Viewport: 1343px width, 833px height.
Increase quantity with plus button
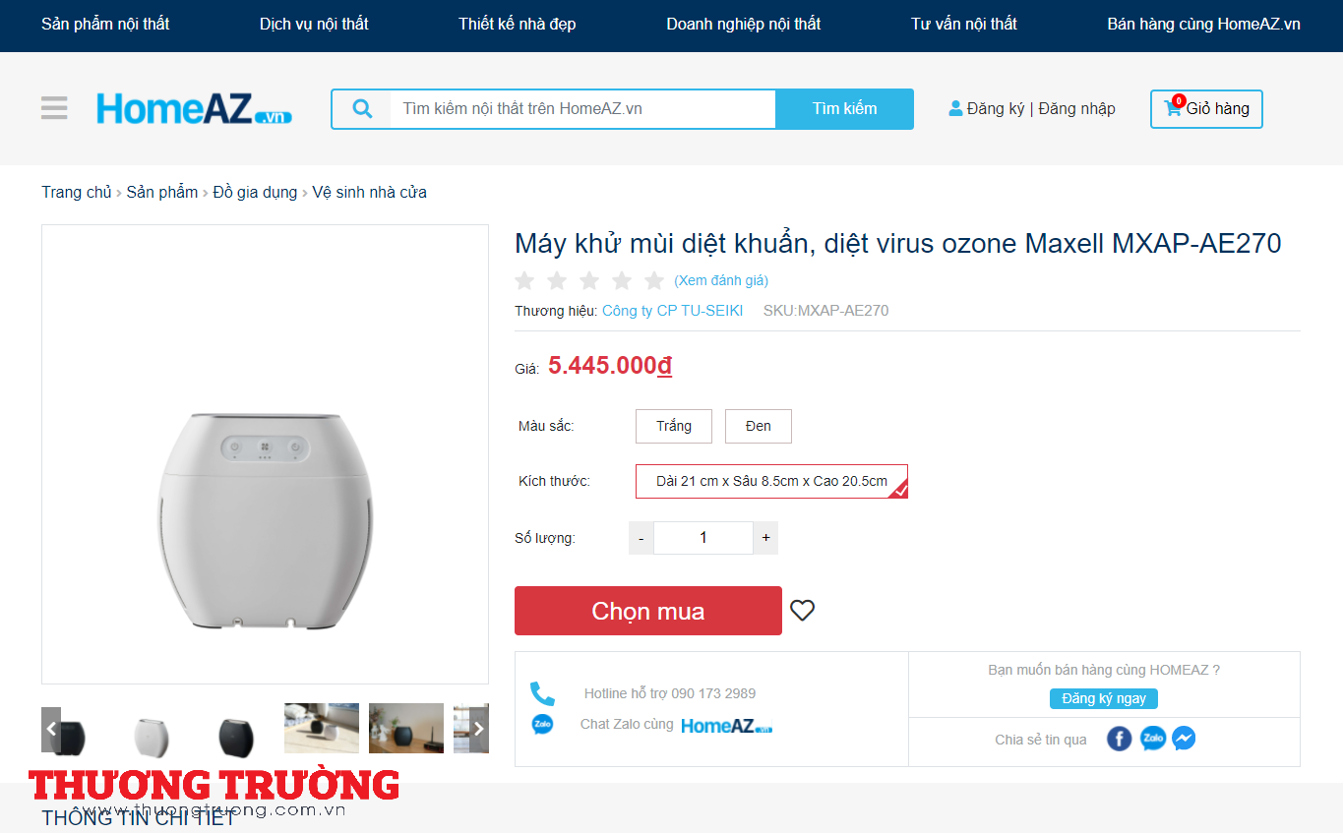point(765,538)
